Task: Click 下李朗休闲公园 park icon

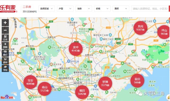Action: click(x=101, y=51)
